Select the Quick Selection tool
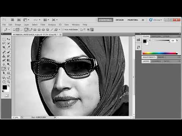 pos(8,43)
